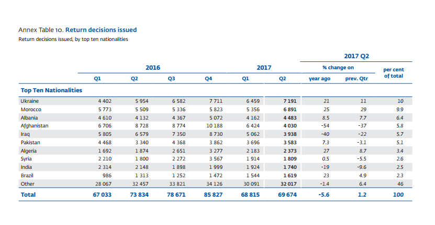The width and height of the screenshot is (435, 225).
Task: Click the 'Return decisions issued' table title
Action: point(101,30)
